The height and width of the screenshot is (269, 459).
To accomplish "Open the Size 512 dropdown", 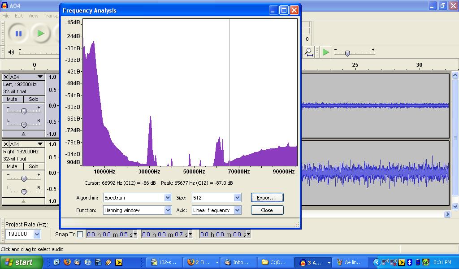I will 237,198.
